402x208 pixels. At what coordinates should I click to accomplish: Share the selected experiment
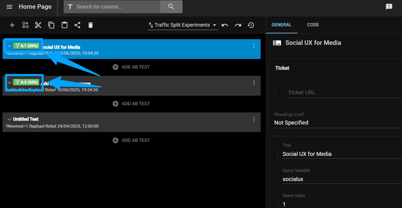78,25
